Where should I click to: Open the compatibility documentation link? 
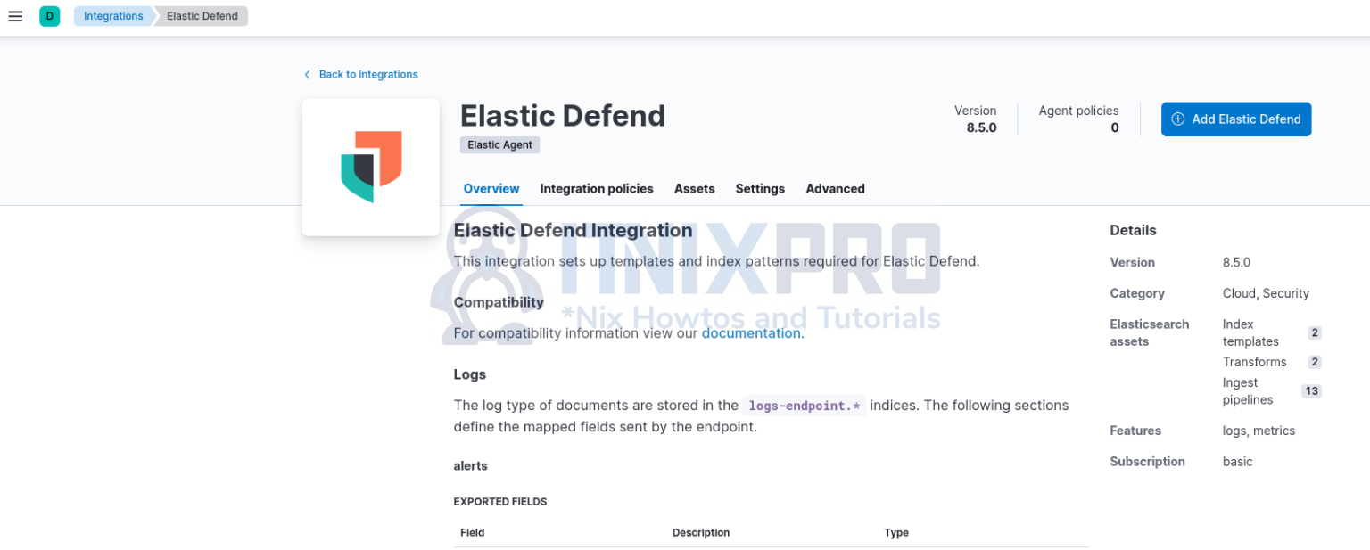(x=750, y=332)
